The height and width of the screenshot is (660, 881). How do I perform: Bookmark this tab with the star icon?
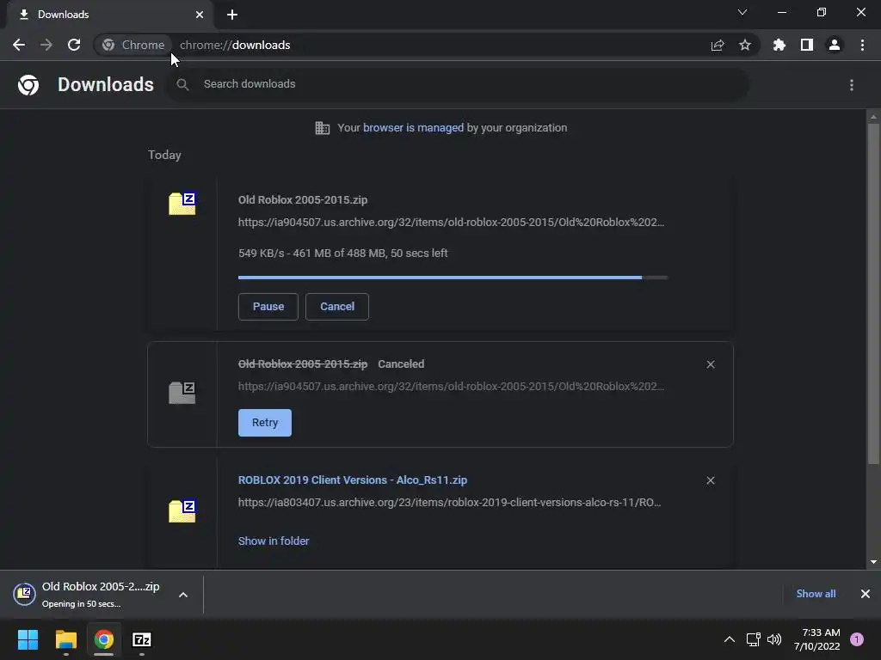745,45
